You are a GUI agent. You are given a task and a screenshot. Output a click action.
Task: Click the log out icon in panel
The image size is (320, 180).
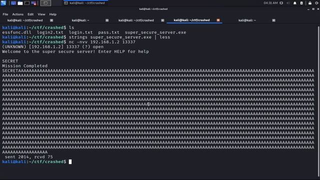(317, 3)
